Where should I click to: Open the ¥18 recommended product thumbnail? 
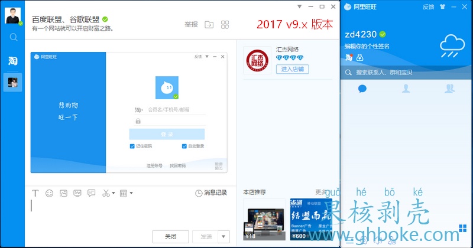pyautogui.click(x=264, y=220)
